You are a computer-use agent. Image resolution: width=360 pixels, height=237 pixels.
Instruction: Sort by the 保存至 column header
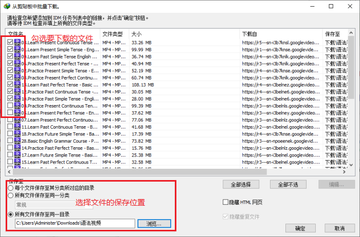click(335, 34)
